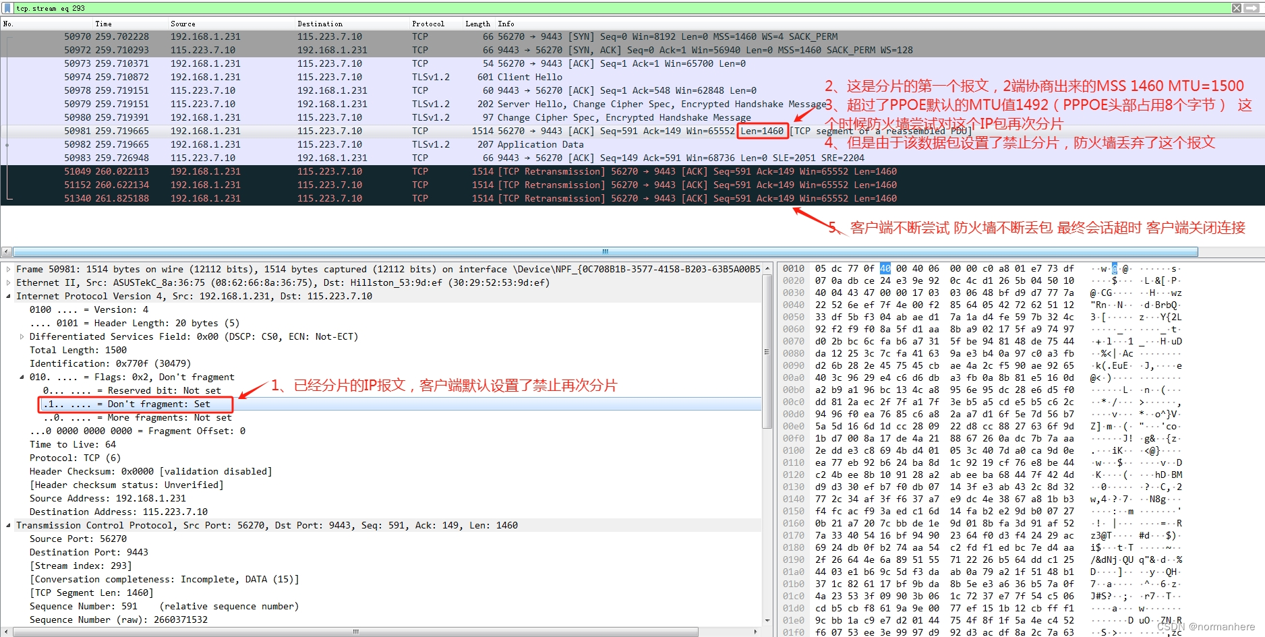Click the packet details vertical scrollbar thumb
This screenshot has height=637, width=1265.
[767, 351]
